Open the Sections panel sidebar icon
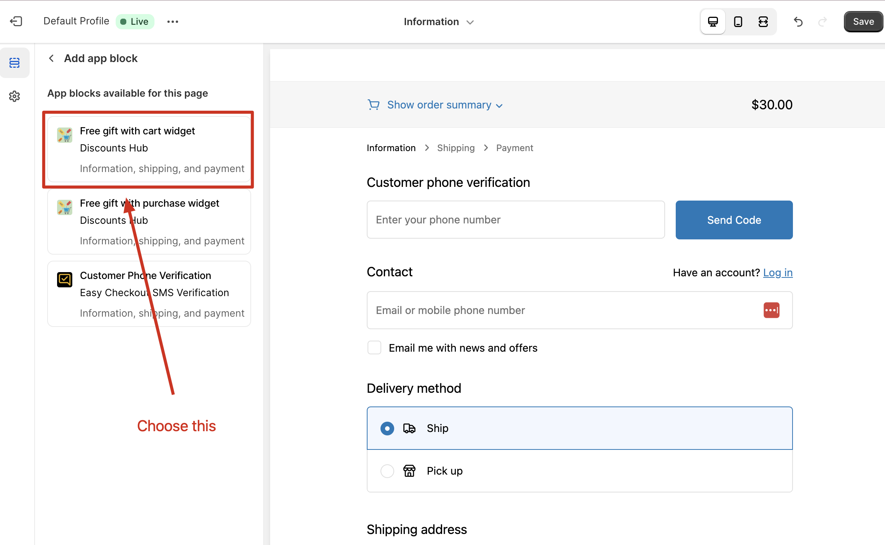Screen dimensions: 885x545 (x=14, y=63)
